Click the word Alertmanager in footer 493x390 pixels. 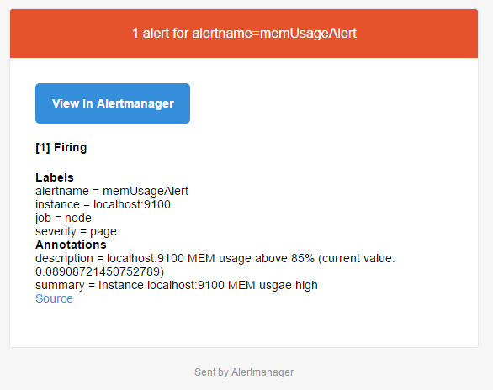click(262, 372)
